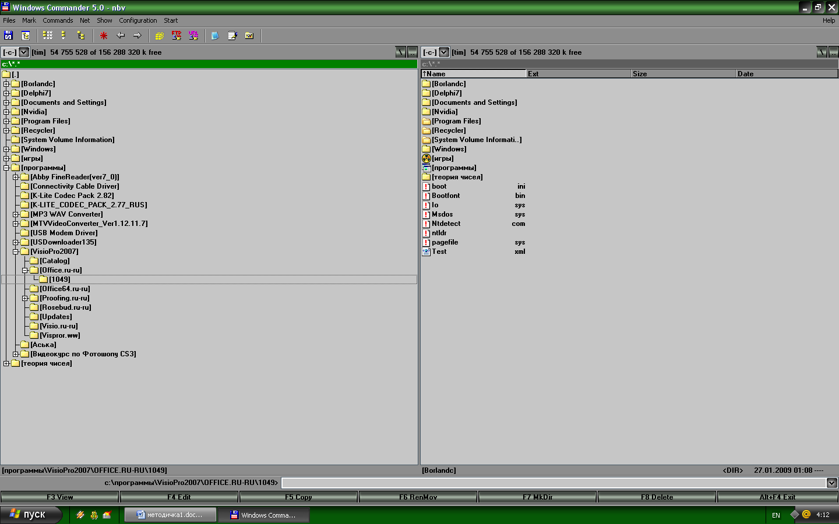Open right panel drive dropdown

pos(444,52)
